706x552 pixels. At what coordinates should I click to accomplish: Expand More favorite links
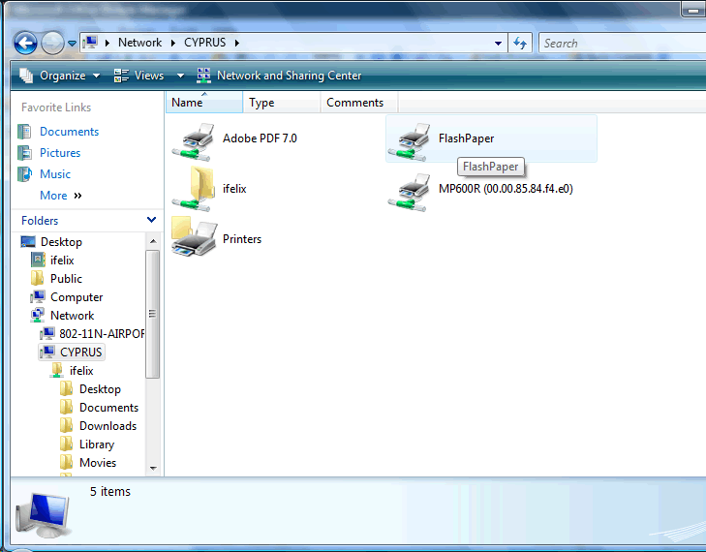(60, 196)
